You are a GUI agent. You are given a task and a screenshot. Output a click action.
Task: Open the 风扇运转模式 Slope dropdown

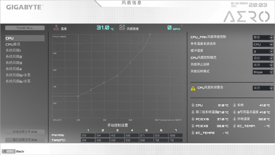[x=263, y=72]
